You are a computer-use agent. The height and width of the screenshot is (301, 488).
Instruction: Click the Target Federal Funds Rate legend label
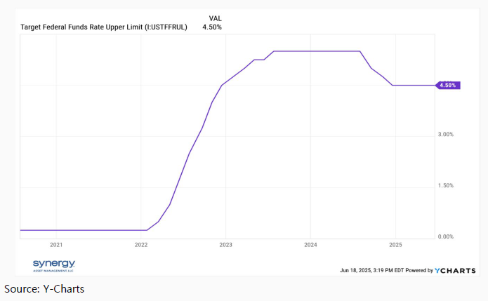point(104,27)
